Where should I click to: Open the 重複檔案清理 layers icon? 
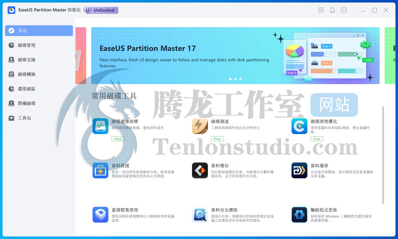point(100,215)
